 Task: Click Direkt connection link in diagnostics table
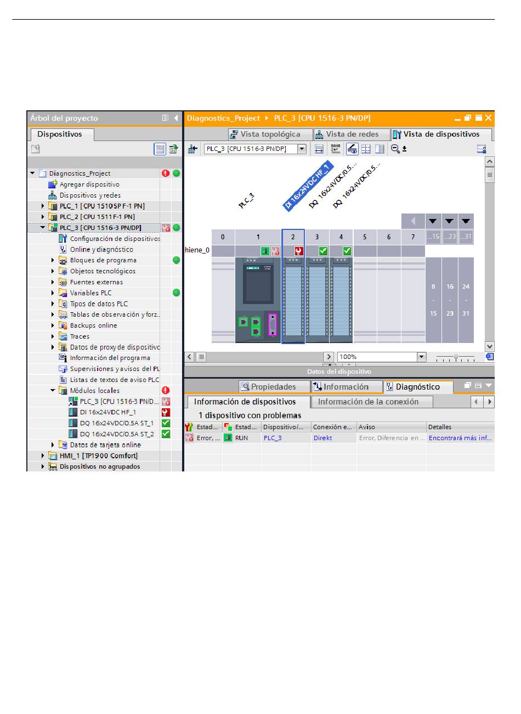322,438
